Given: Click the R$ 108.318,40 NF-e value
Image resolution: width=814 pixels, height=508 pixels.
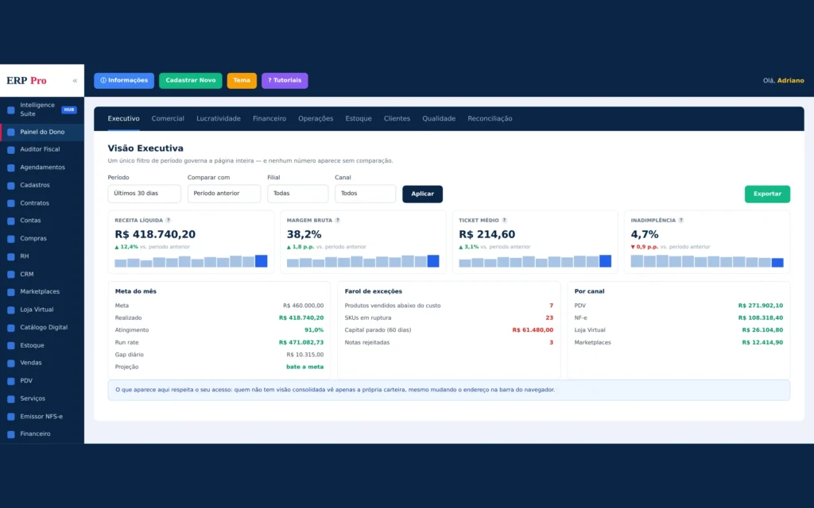Looking at the screenshot, I should pos(761,317).
